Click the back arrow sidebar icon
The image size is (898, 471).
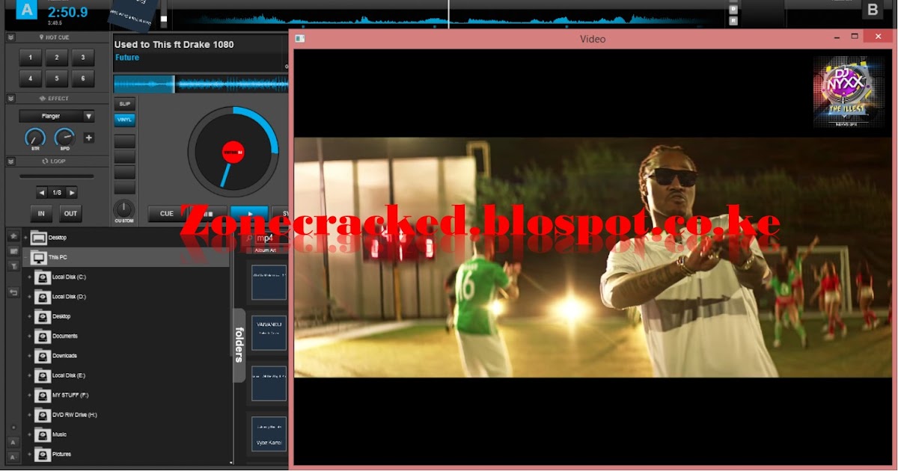coord(13,292)
